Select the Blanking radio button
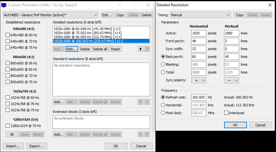Image resolution: width=276 pixels, height=152 pixels. (x=163, y=64)
